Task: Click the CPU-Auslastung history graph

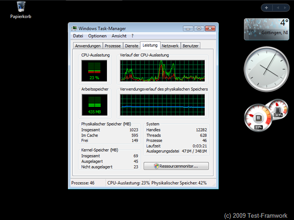Action: [x=162, y=71]
